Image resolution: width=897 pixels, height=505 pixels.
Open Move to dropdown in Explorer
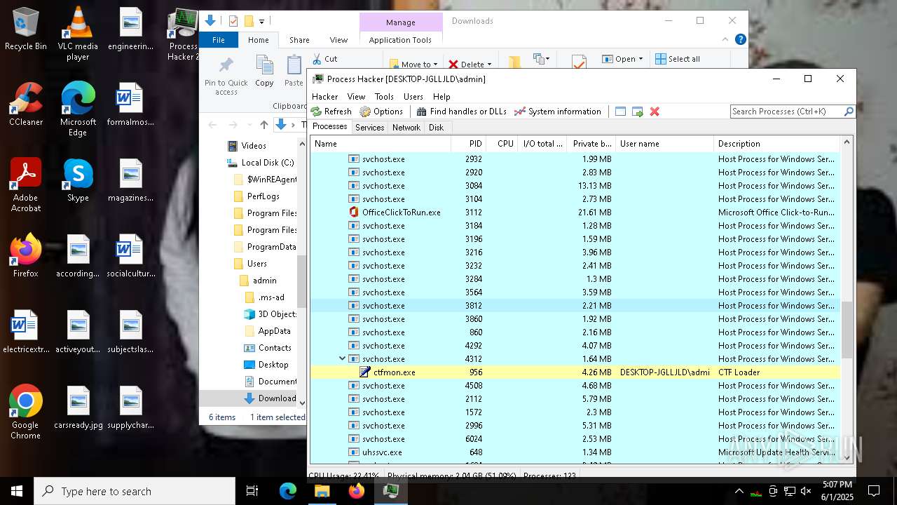point(413,64)
